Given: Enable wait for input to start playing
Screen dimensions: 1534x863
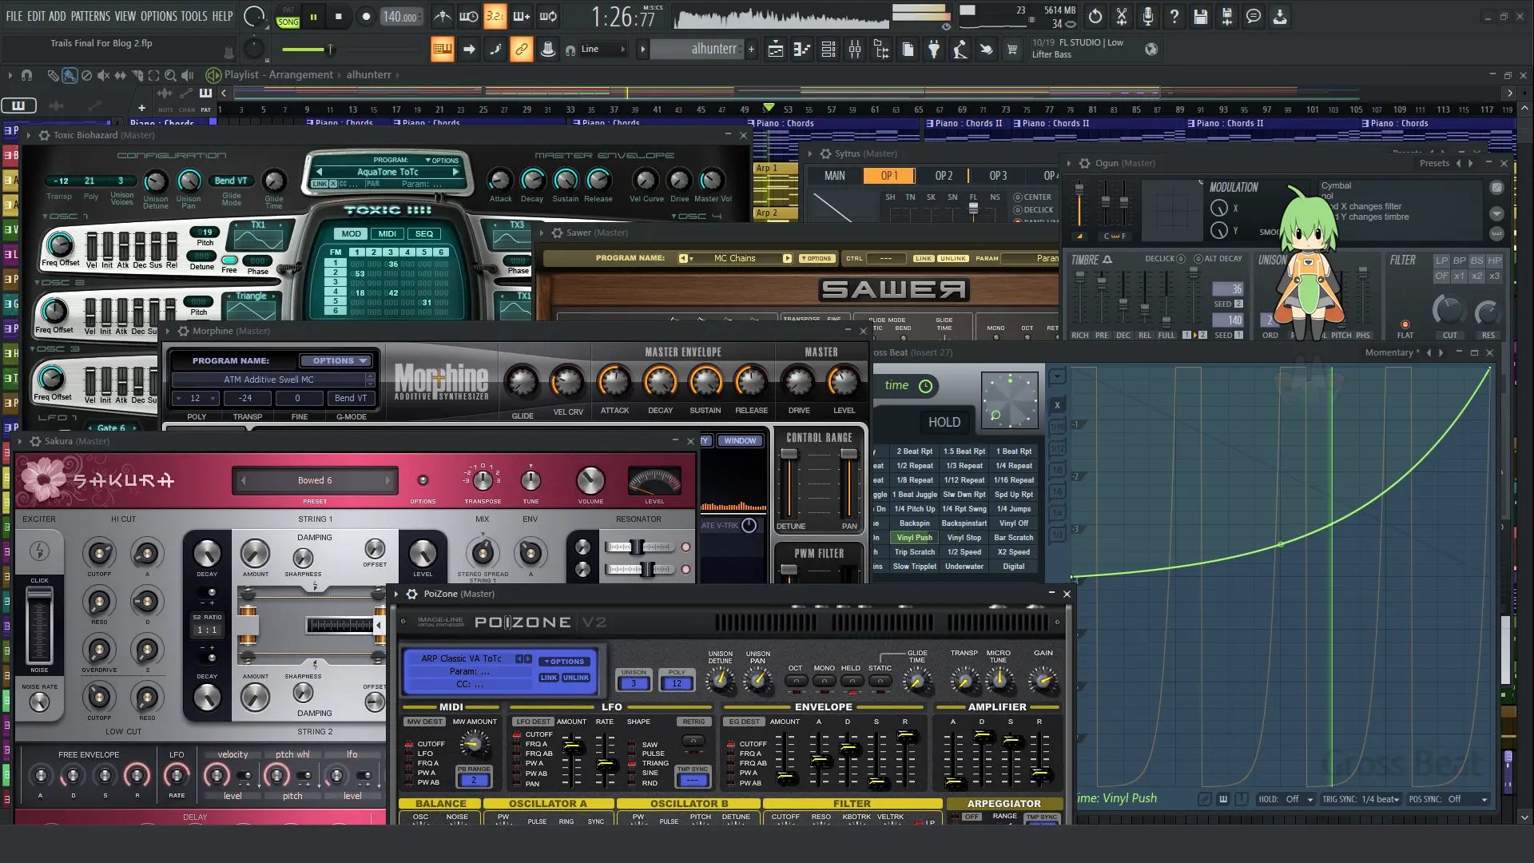Looking at the screenshot, I should 469,17.
